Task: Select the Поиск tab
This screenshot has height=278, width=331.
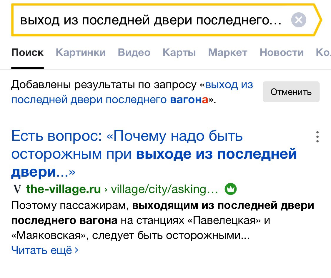Action: pos(27,52)
